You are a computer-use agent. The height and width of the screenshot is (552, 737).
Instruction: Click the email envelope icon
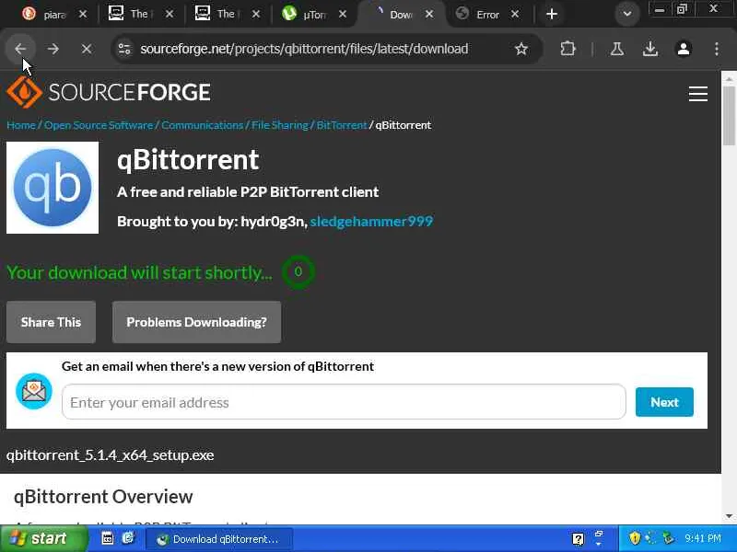(34, 391)
